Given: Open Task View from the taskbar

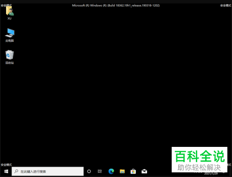Looking at the screenshot, I should point(100,171).
